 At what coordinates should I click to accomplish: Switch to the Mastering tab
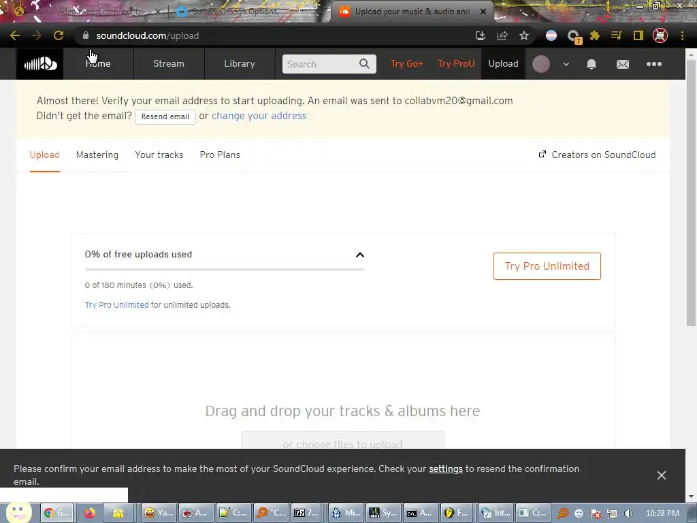coord(97,155)
